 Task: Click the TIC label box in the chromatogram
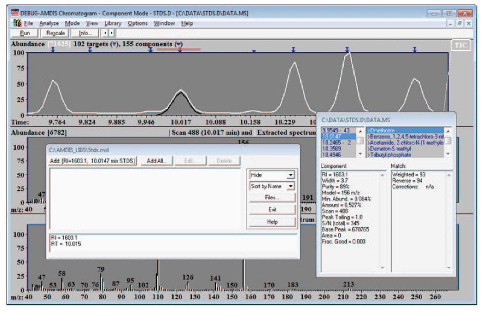click(460, 45)
